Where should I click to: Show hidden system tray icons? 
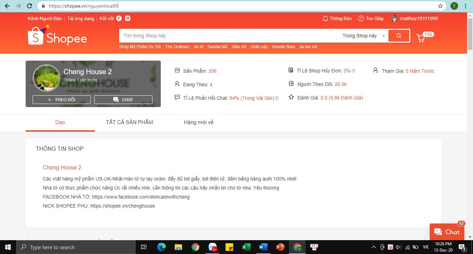[x=374, y=247]
